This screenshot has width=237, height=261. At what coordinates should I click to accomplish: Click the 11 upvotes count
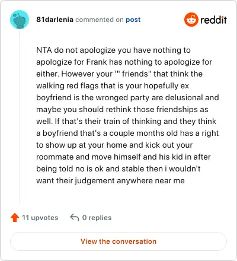pos(40,218)
